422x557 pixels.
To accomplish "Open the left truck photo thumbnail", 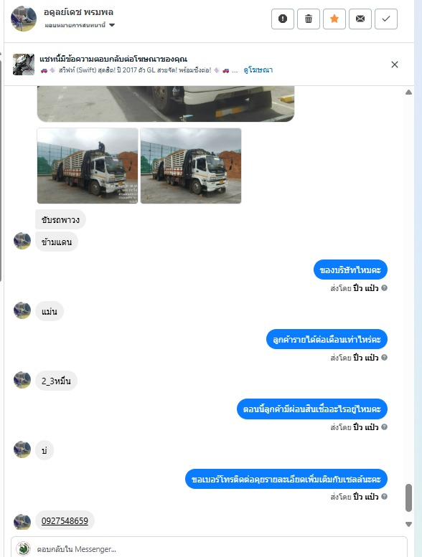I will [88, 166].
